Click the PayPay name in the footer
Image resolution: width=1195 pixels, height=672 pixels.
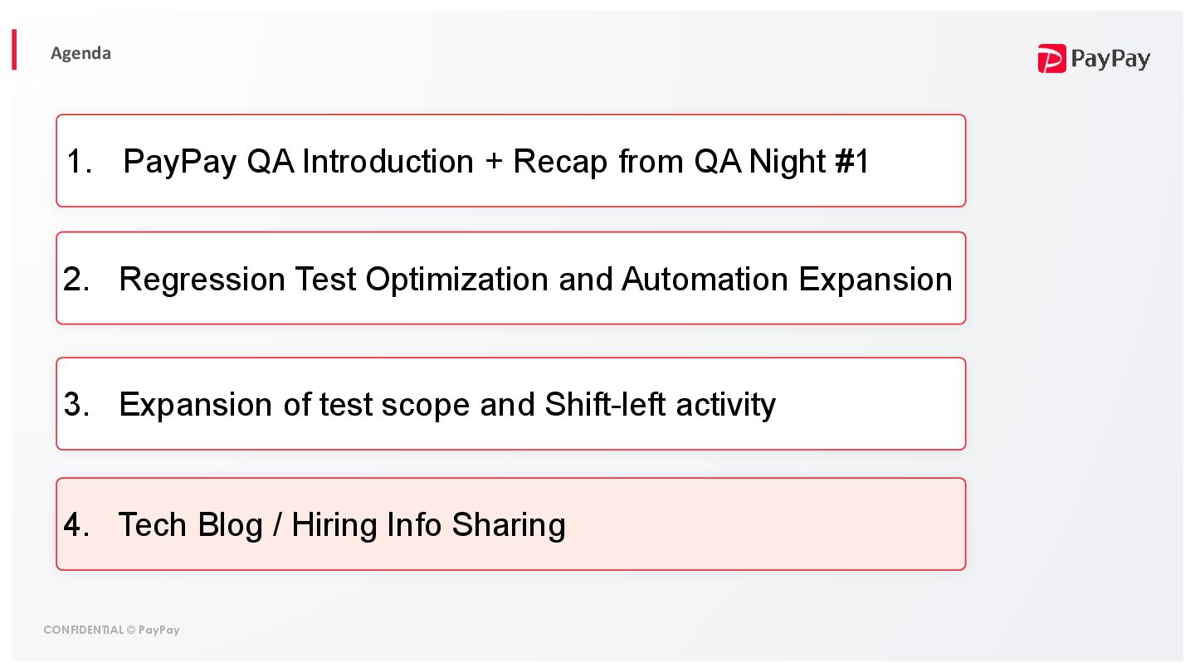159,630
